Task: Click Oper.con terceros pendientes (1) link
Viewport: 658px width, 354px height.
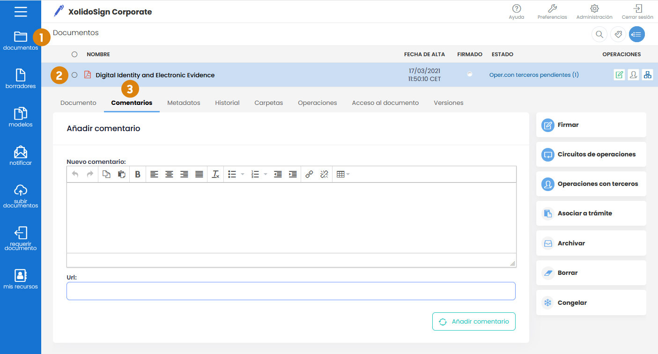Action: click(x=534, y=75)
